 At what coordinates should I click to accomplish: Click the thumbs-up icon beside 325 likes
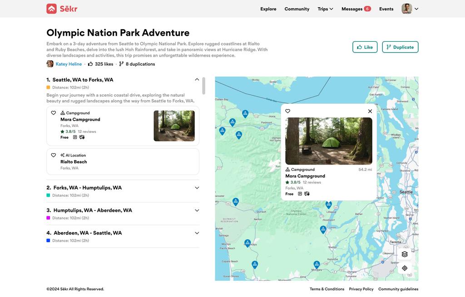(x=90, y=64)
